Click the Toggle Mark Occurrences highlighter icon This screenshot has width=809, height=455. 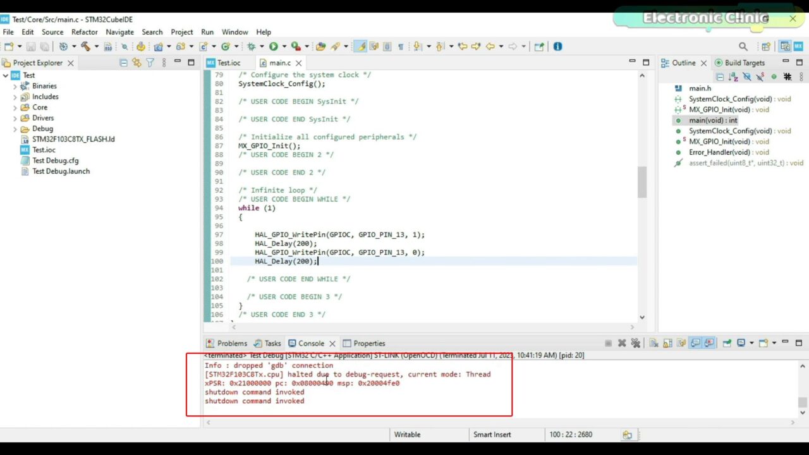pos(360,46)
